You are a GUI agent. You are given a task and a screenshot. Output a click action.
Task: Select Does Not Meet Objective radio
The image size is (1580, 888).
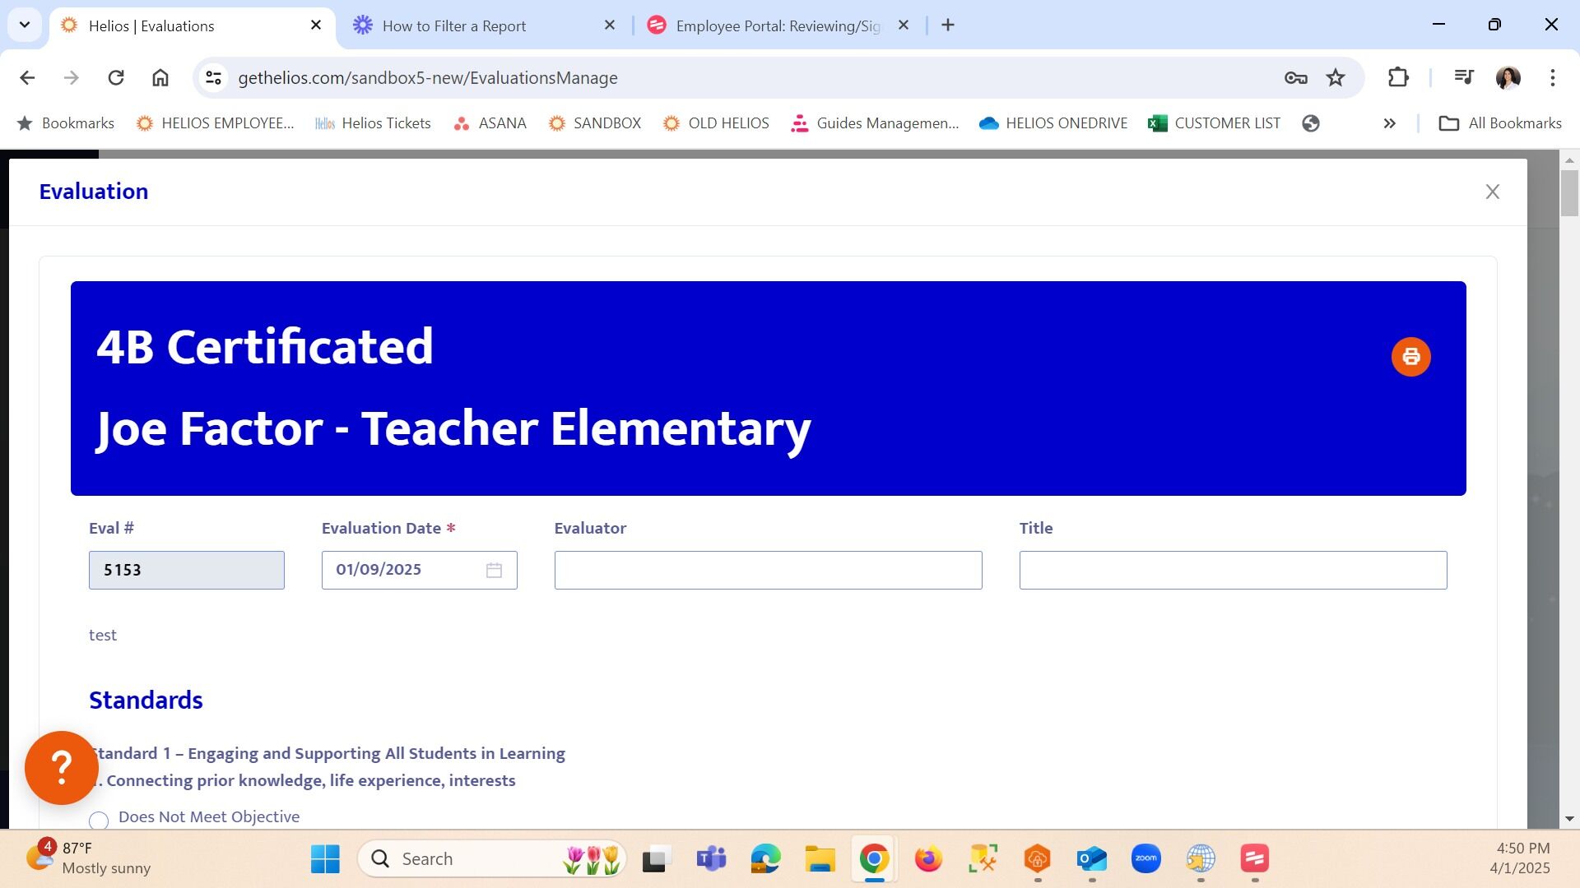click(99, 820)
